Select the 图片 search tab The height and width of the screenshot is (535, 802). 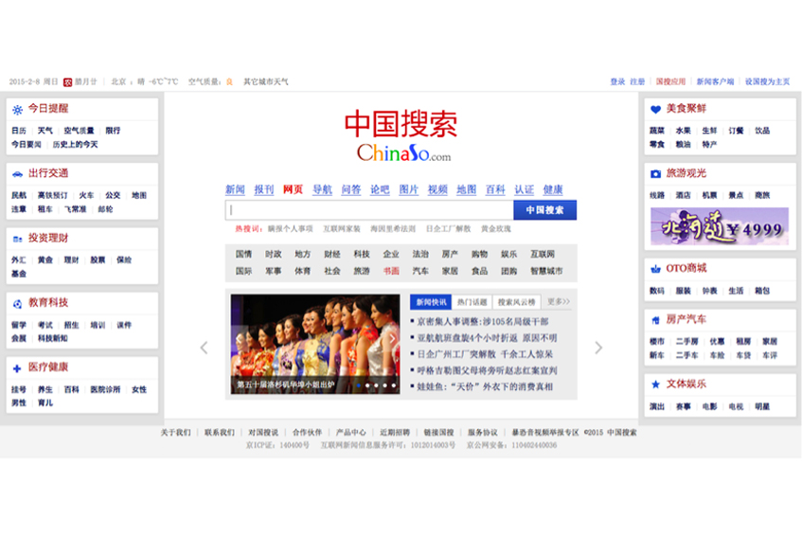click(409, 189)
